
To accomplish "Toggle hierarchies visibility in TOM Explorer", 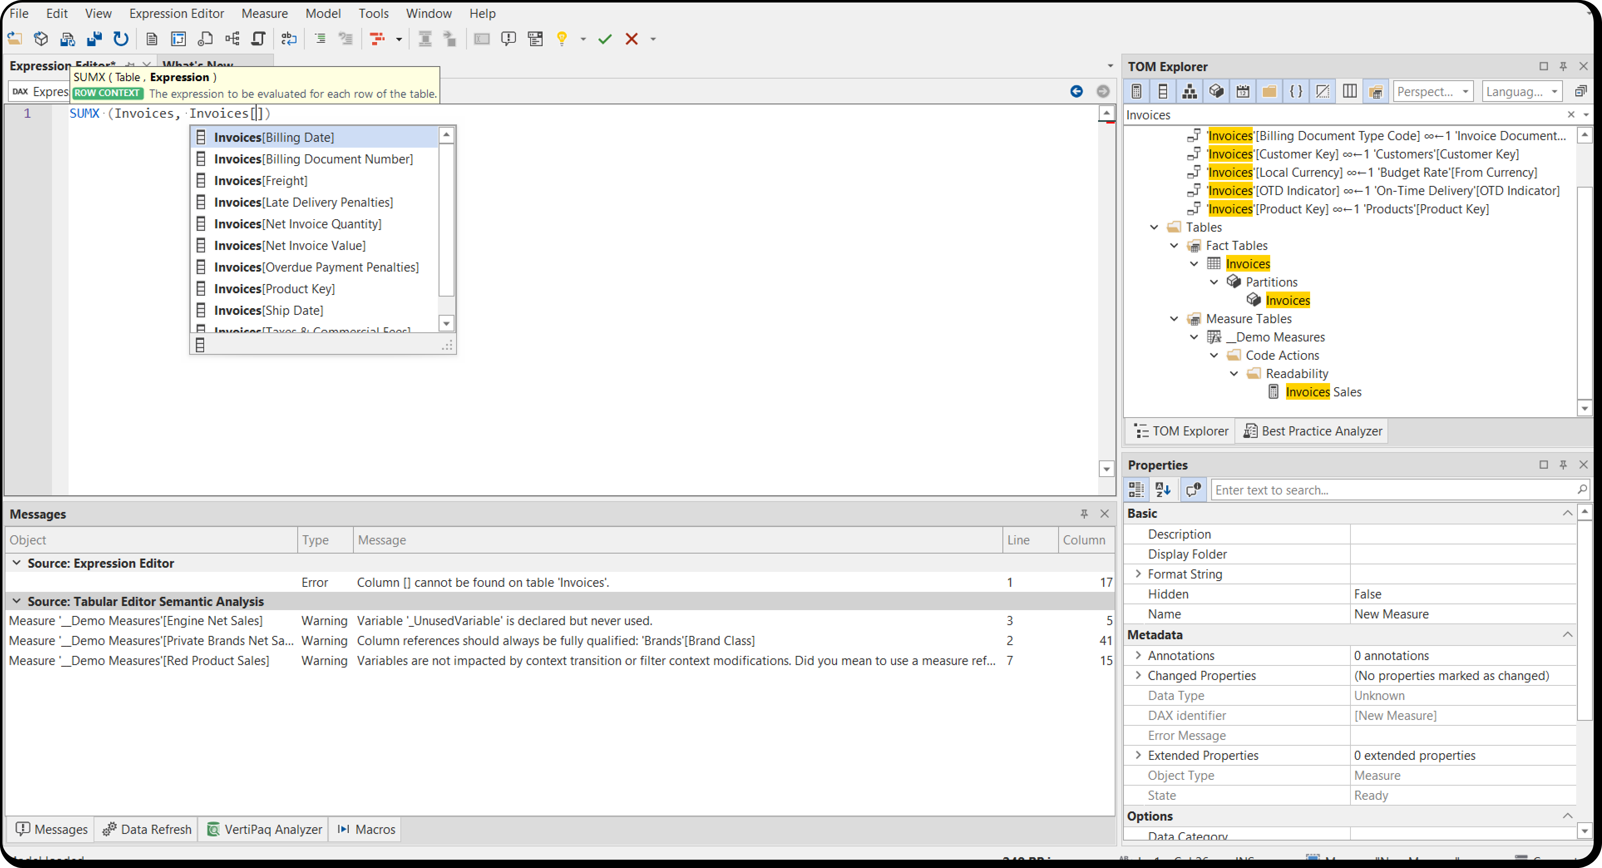I will click(x=1190, y=91).
